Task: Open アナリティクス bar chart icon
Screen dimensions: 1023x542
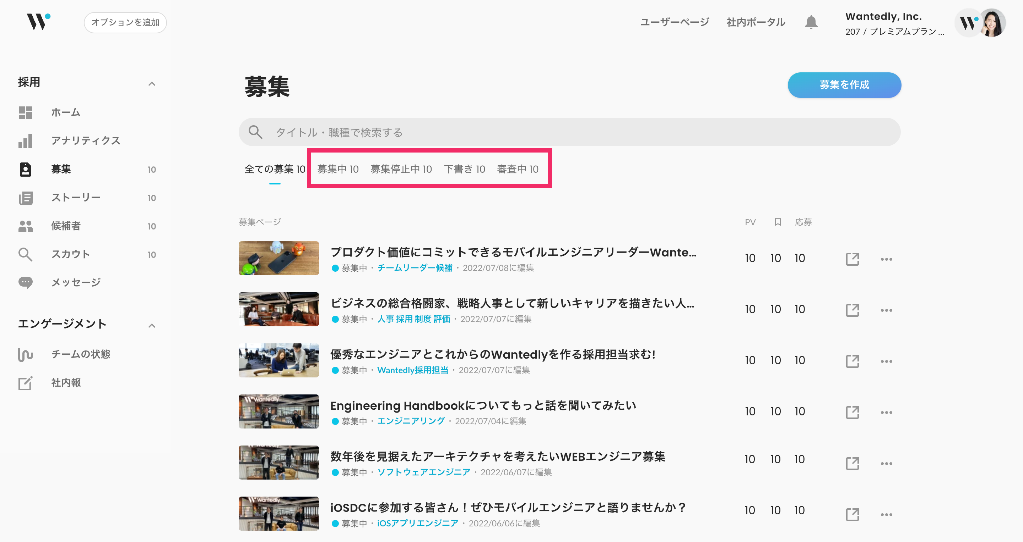Action: (26, 141)
